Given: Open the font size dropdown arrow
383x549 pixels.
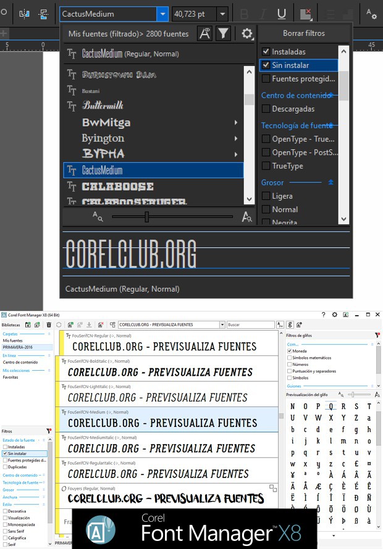Looking at the screenshot, I should [222, 14].
